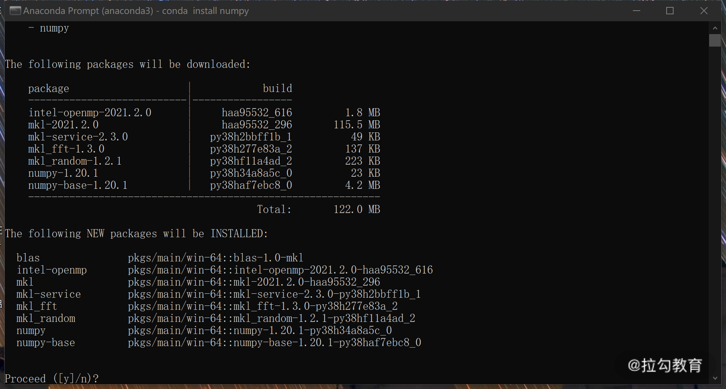This screenshot has width=726, height=389.
Task: Click 'pkgs/main/win-64::mkl_fft-1.3.0-py38h277e83a_2' path
Action: click(x=263, y=306)
